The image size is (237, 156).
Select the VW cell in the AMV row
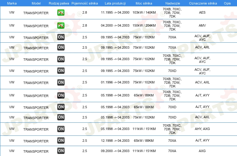12,25
